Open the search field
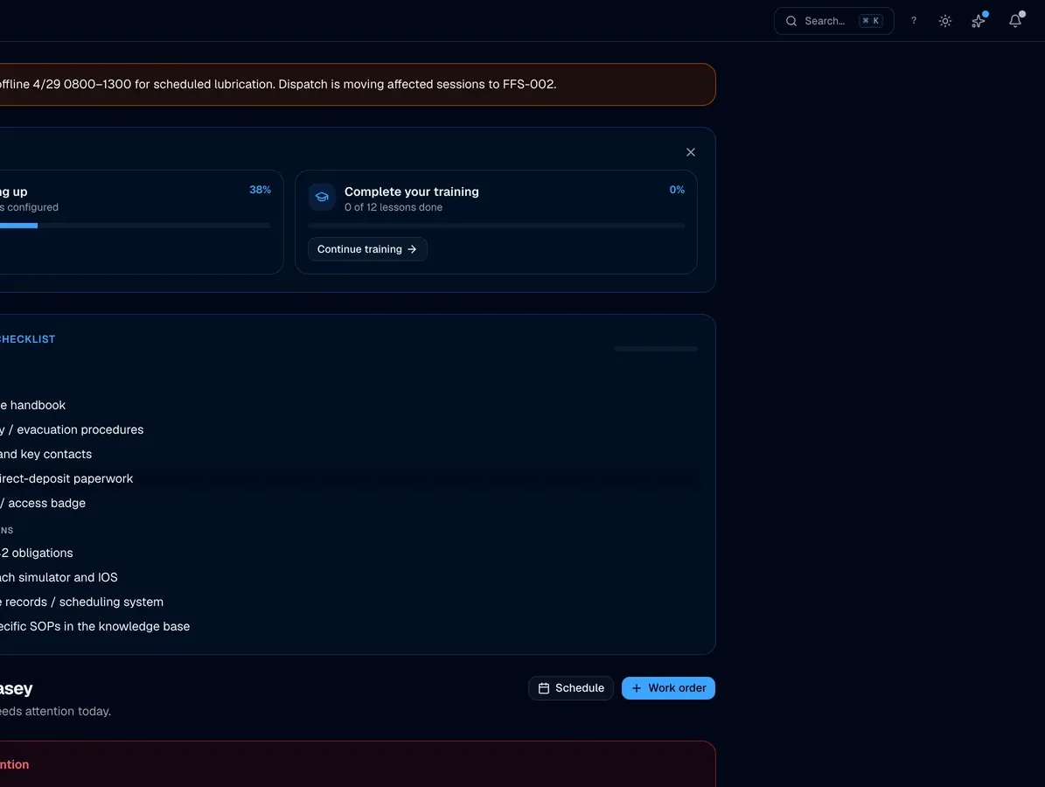This screenshot has height=787, width=1045. point(833,21)
